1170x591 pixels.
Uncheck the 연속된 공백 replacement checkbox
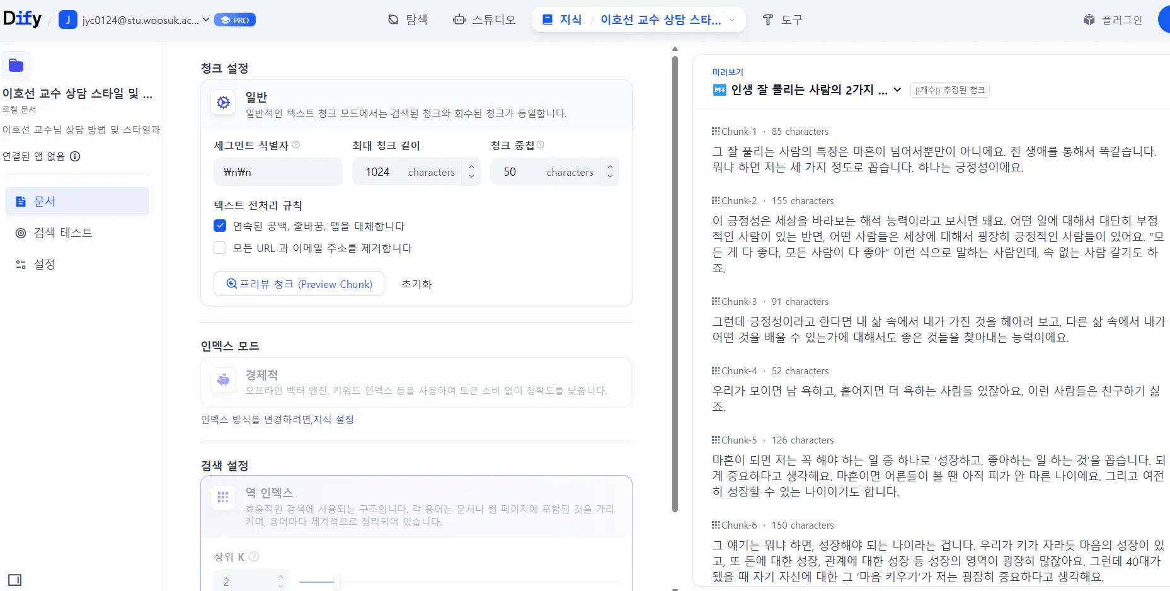tap(219, 225)
